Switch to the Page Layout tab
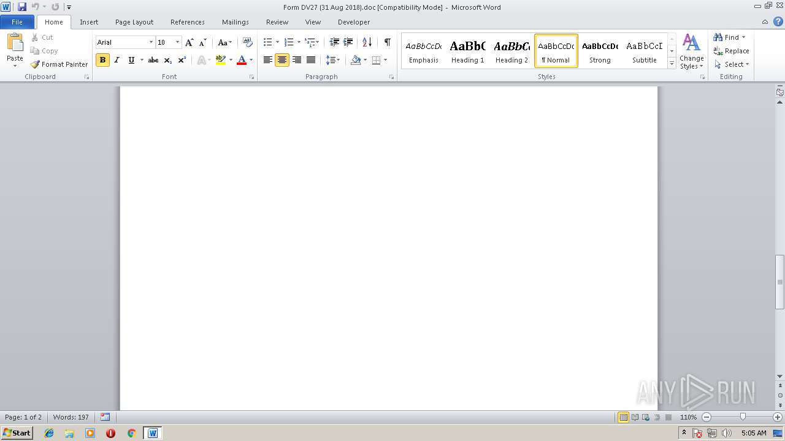785x441 pixels. pyautogui.click(x=134, y=22)
